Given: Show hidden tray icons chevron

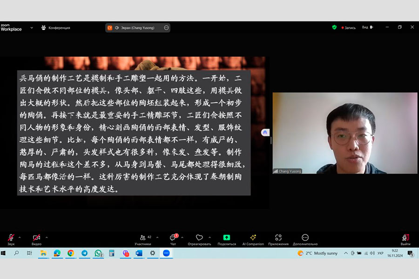Looking at the screenshot, I should 346,253.
